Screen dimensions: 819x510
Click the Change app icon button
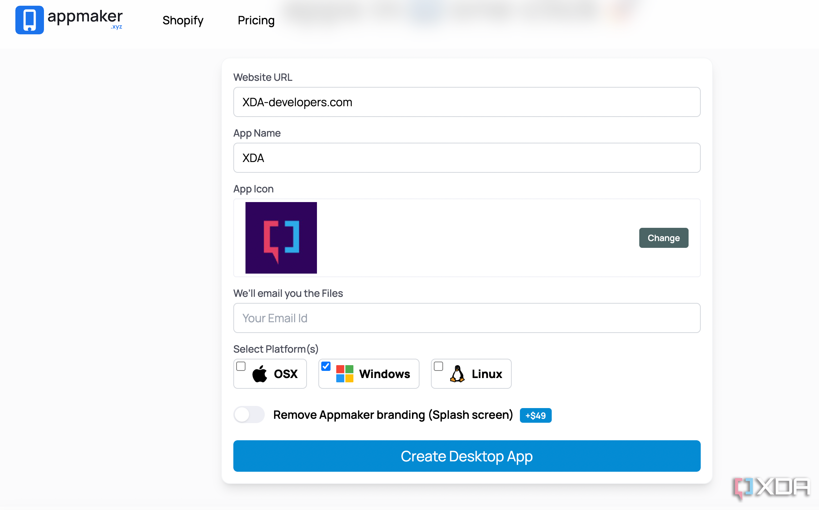664,238
